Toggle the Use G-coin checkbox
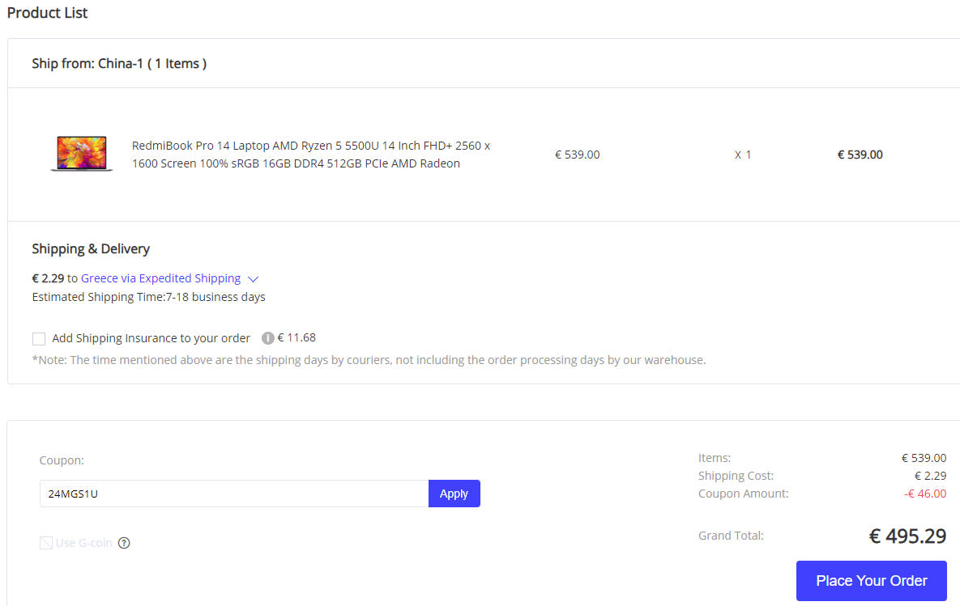 tap(46, 543)
